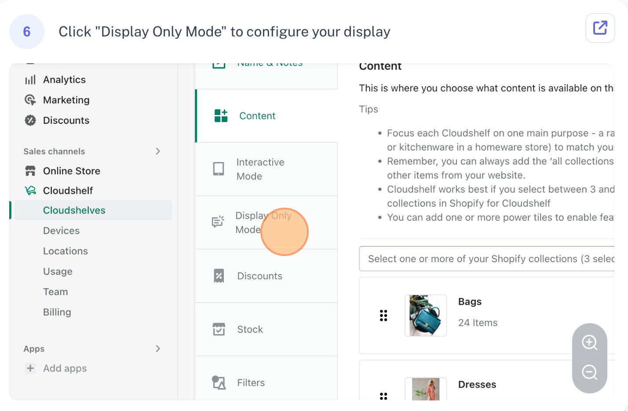
Task: Open the Content settings tab
Action: coord(267,116)
